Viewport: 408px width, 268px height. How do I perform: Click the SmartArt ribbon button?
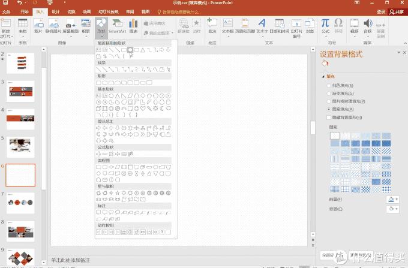[117, 26]
